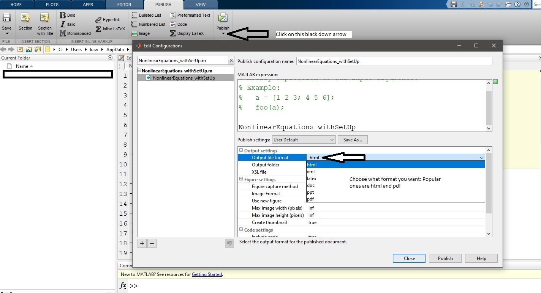Go forward with the folder forward arrow

click(11, 50)
